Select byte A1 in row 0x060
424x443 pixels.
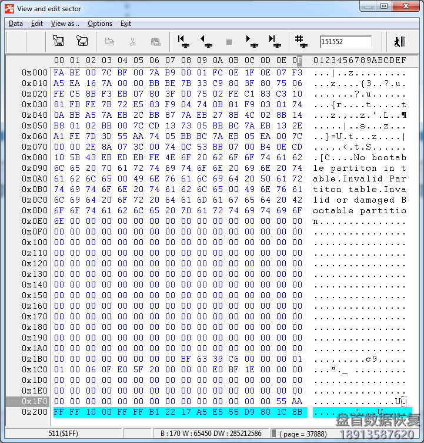pyautogui.click(x=59, y=136)
